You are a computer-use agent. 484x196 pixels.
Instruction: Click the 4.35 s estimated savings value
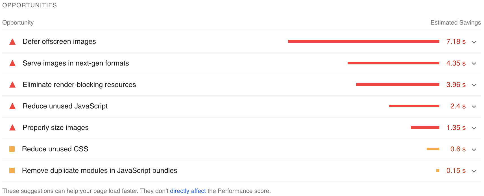pyautogui.click(x=456, y=63)
